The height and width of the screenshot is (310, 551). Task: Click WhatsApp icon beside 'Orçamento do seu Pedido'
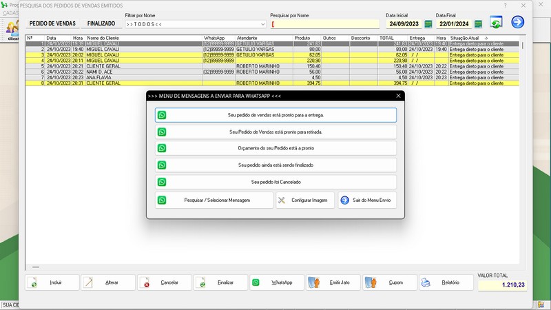tap(162, 148)
